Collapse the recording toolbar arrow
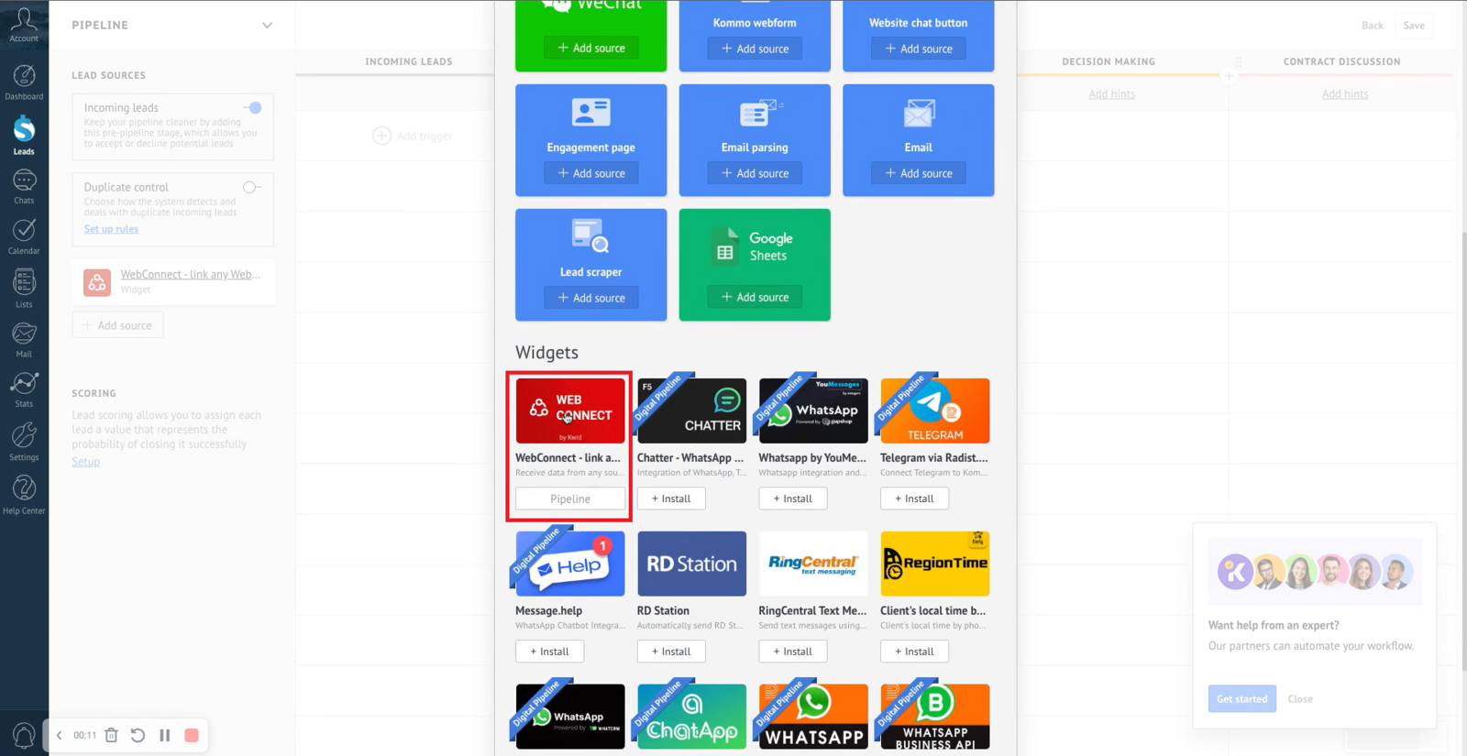Viewport: 1467px width, 756px height. click(x=60, y=735)
